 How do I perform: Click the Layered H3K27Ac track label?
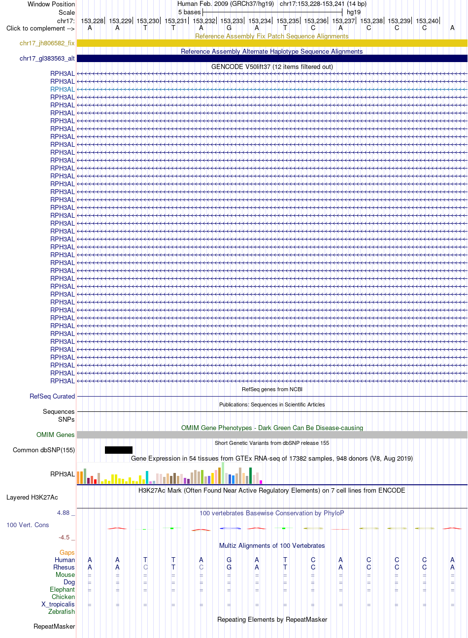coord(32,497)
